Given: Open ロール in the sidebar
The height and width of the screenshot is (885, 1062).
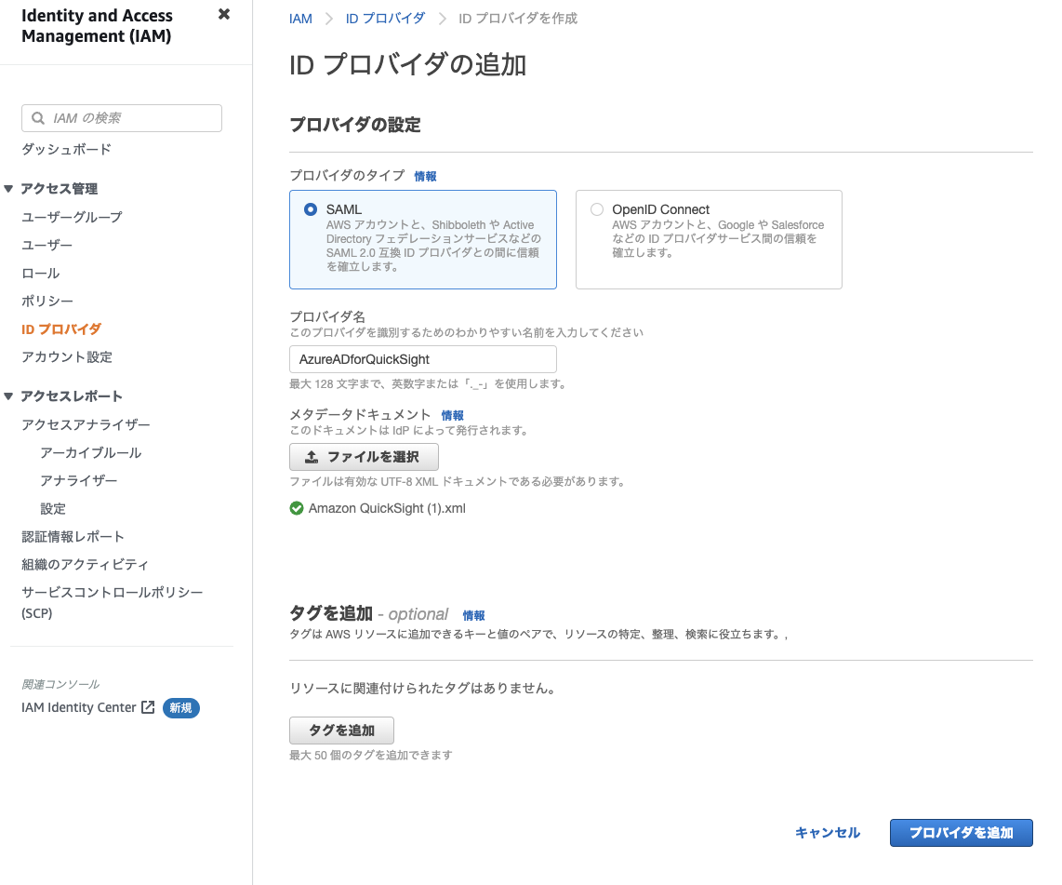Looking at the screenshot, I should [x=41, y=273].
